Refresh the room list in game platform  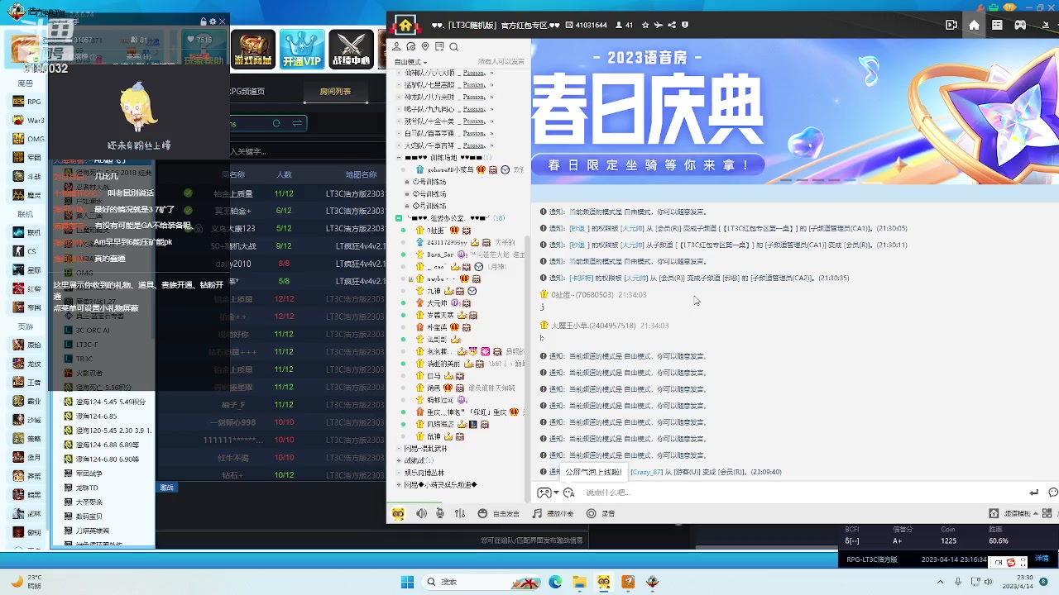coord(276,123)
